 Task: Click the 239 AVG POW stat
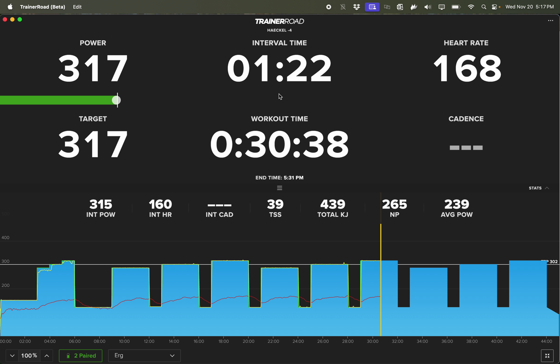click(x=457, y=208)
